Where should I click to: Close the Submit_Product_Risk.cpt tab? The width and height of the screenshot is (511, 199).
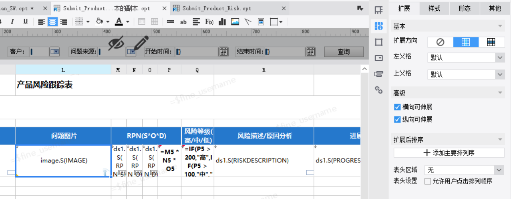[x=284, y=8]
